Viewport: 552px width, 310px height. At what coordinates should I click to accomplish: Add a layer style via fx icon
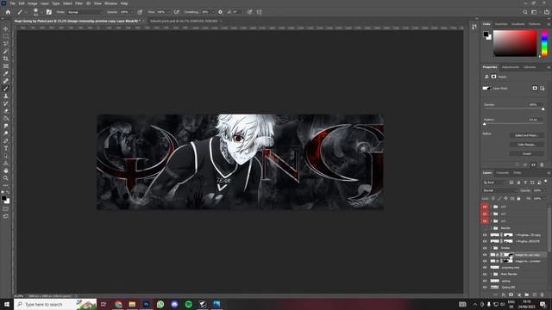pyautogui.click(x=504, y=294)
